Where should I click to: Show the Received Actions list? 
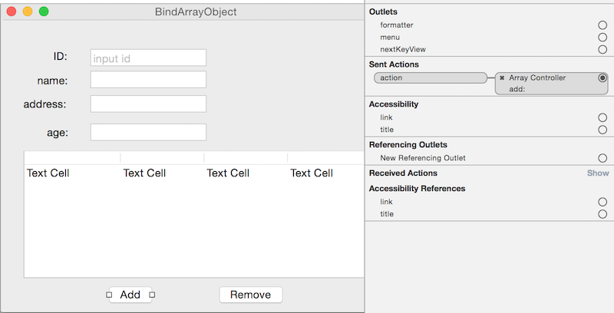pyautogui.click(x=598, y=173)
